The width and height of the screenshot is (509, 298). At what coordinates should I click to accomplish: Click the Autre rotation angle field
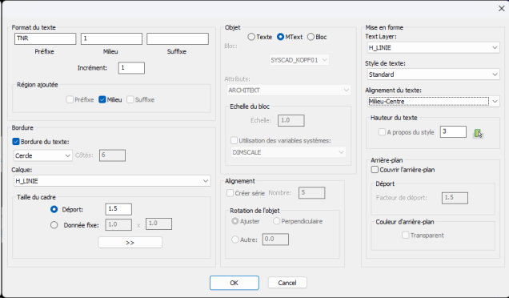(275, 240)
